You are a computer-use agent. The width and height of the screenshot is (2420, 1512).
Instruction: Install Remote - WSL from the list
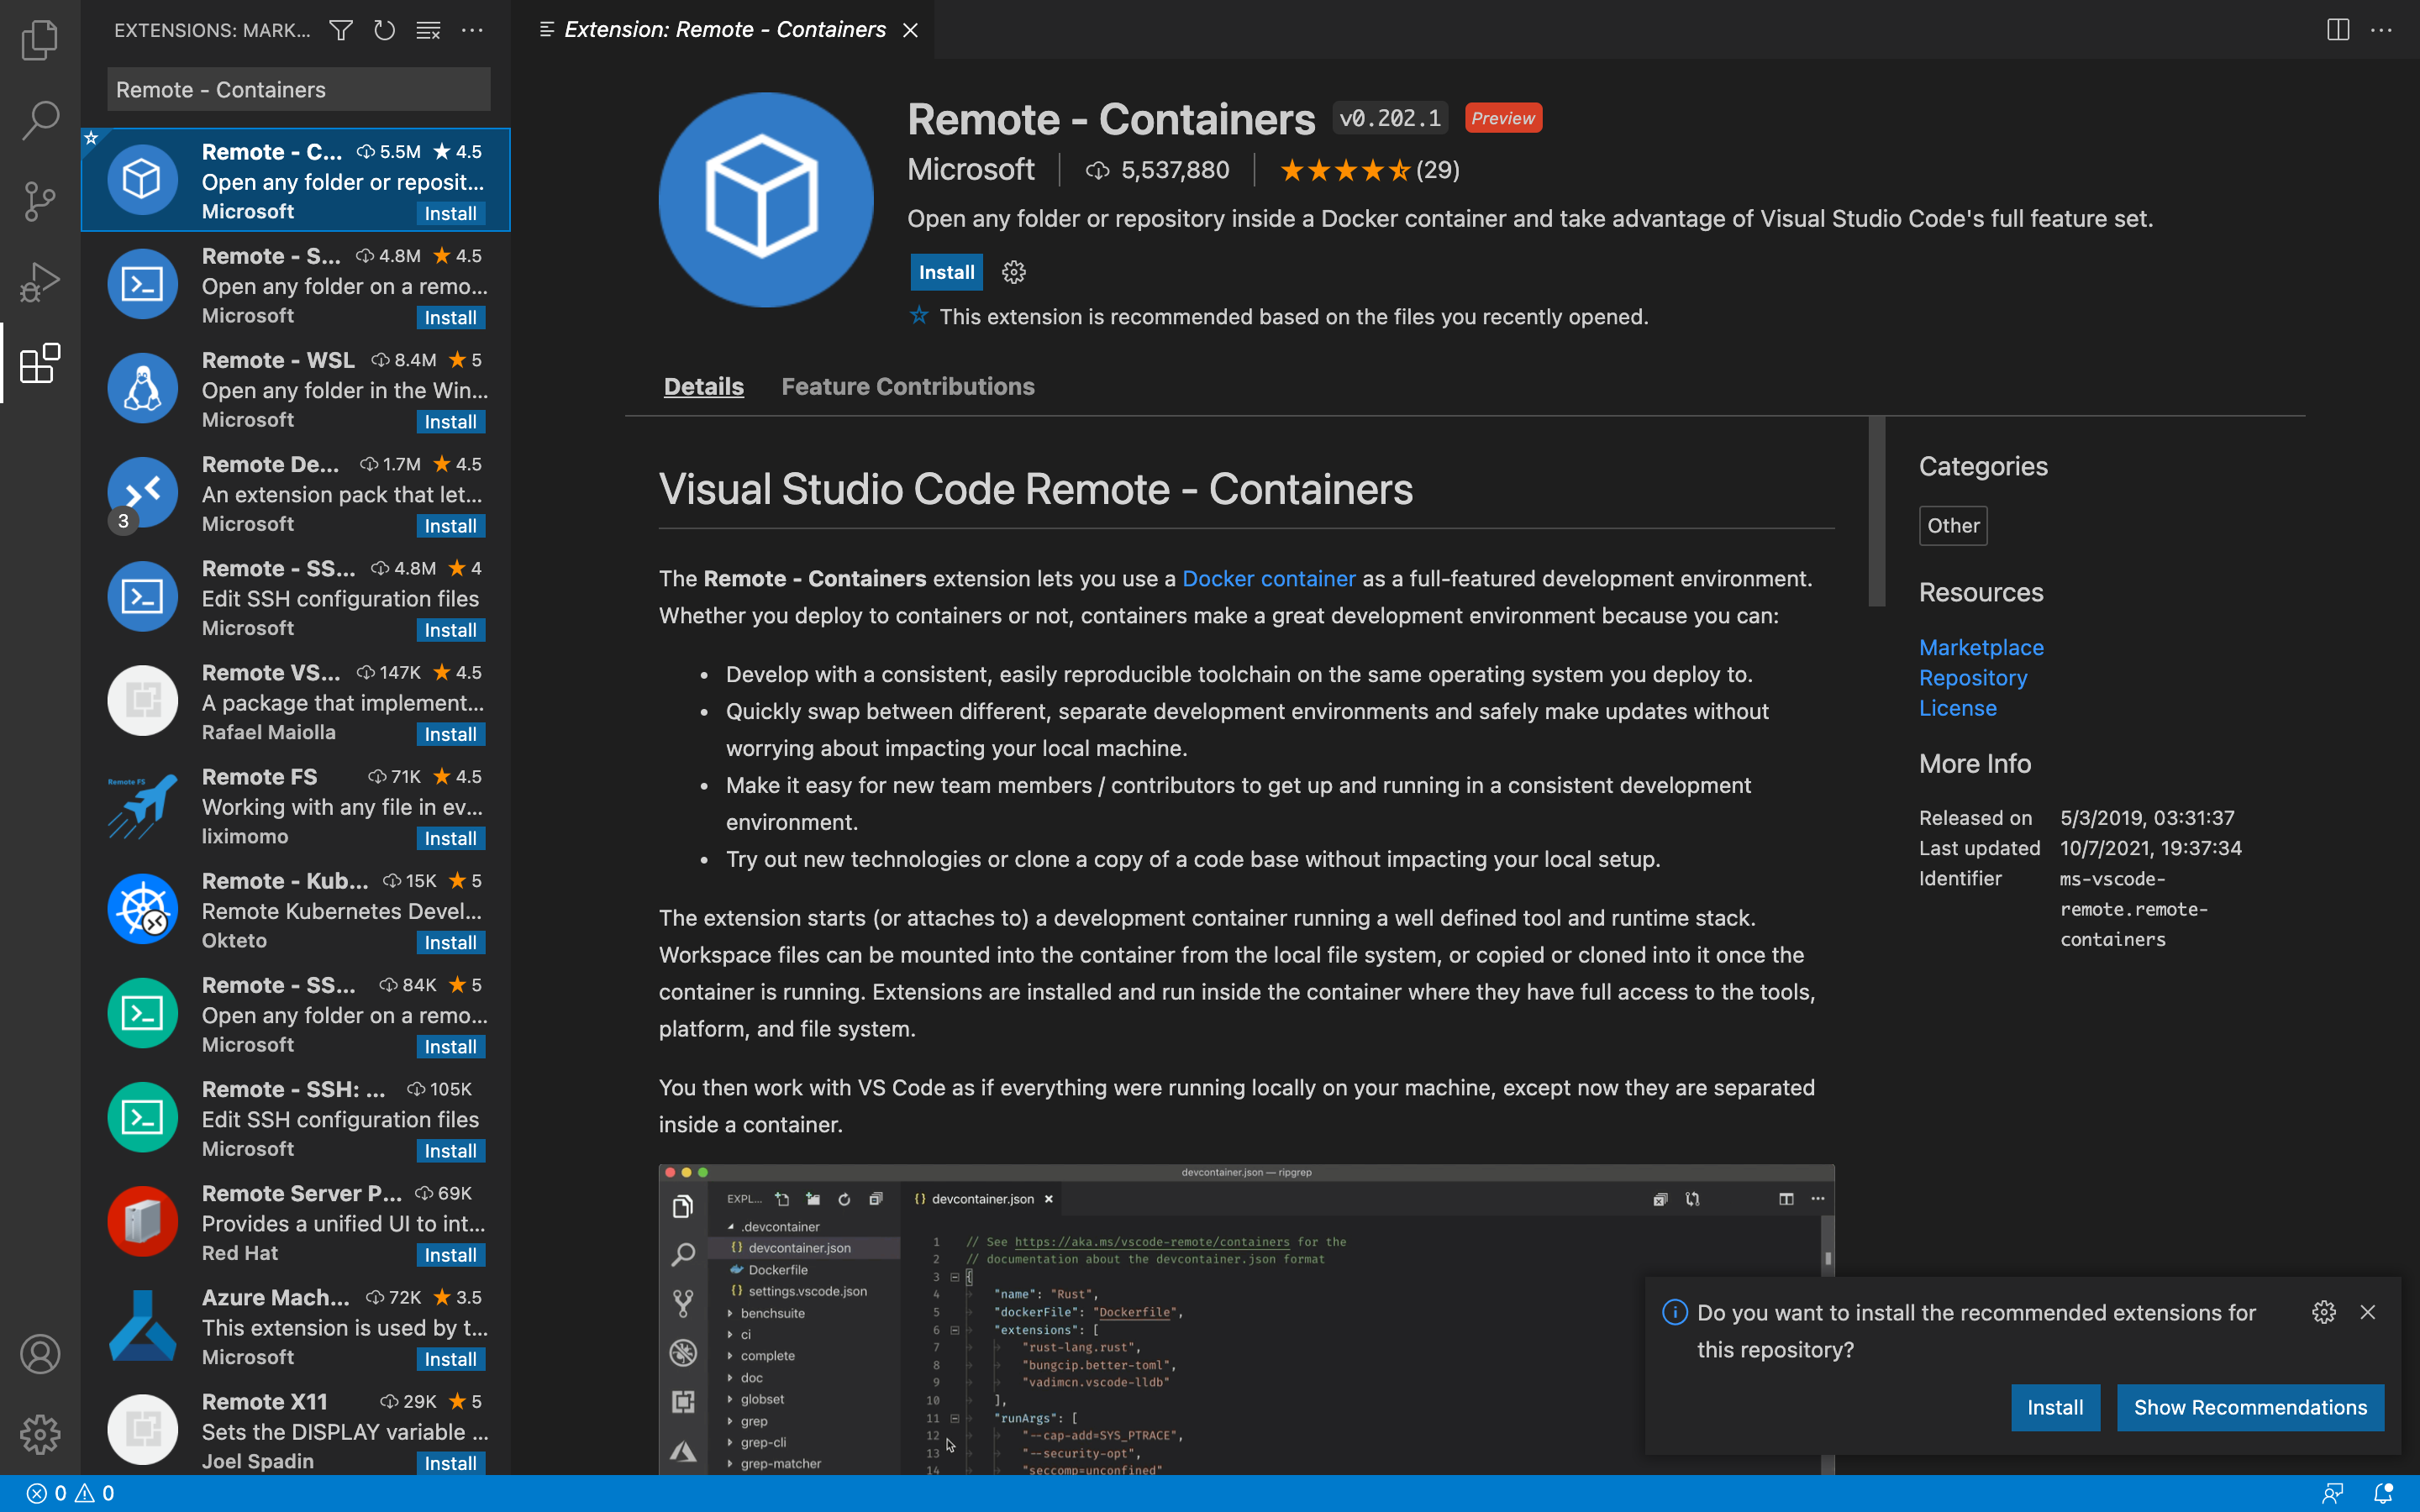tap(450, 421)
